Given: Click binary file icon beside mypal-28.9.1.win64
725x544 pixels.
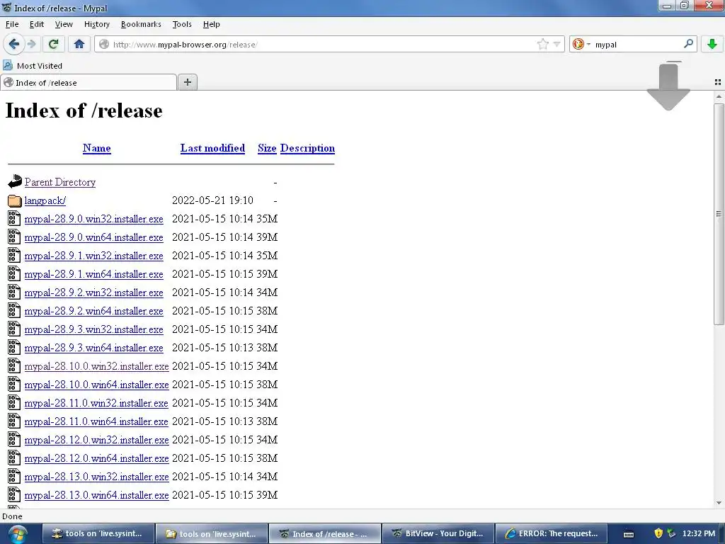Looking at the screenshot, I should coord(14,273).
